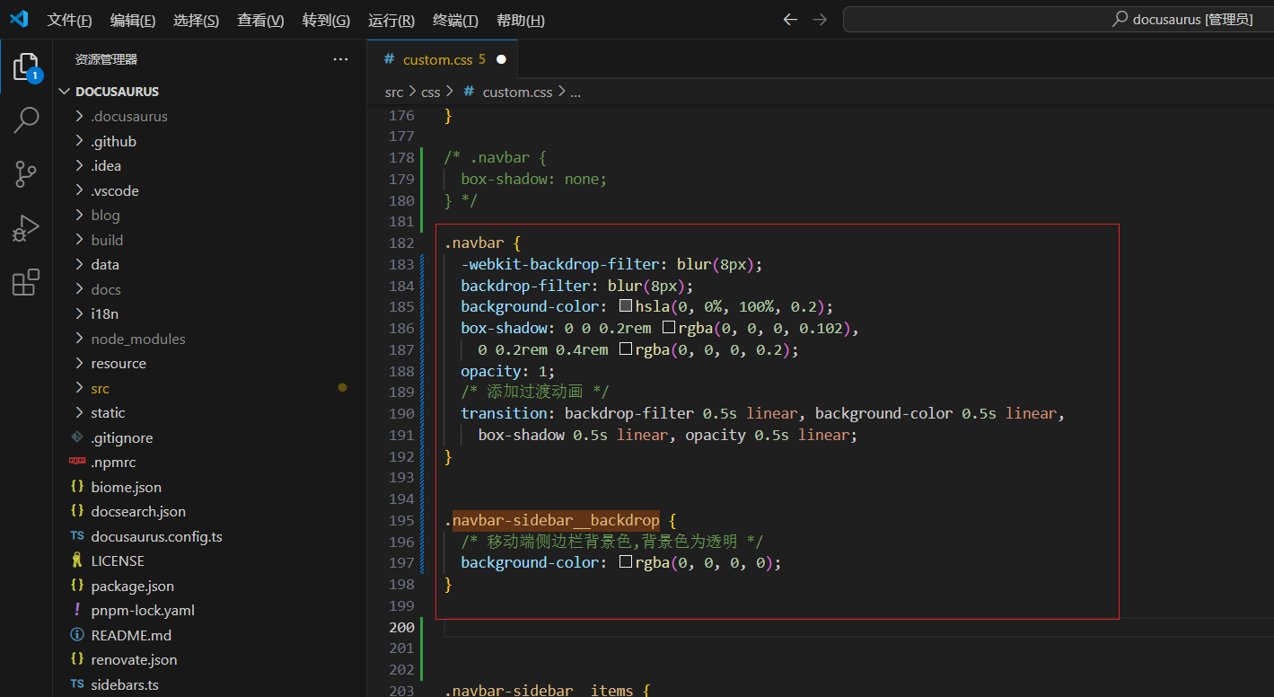Click the .gitignore file icon
Image resolution: width=1274 pixels, height=697 pixels.
coord(77,437)
